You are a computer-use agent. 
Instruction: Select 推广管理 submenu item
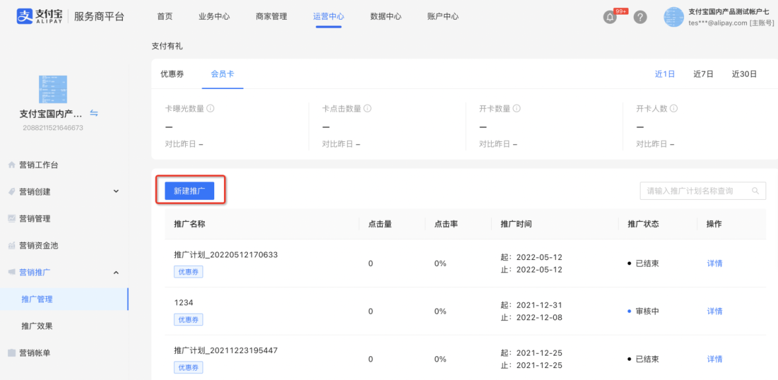pyautogui.click(x=65, y=300)
